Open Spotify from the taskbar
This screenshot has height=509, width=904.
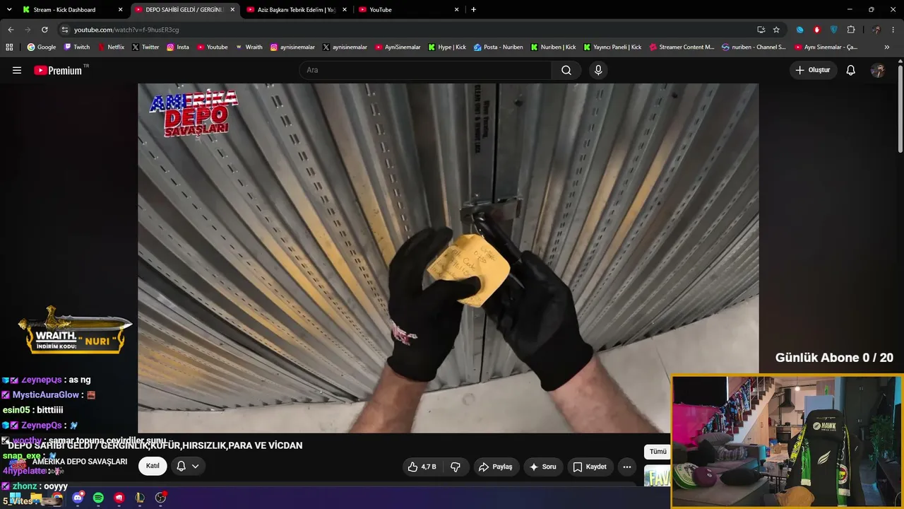[98, 498]
